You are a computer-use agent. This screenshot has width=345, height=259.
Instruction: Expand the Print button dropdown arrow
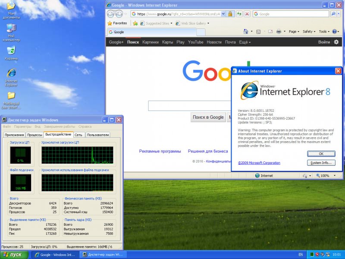(284, 32)
